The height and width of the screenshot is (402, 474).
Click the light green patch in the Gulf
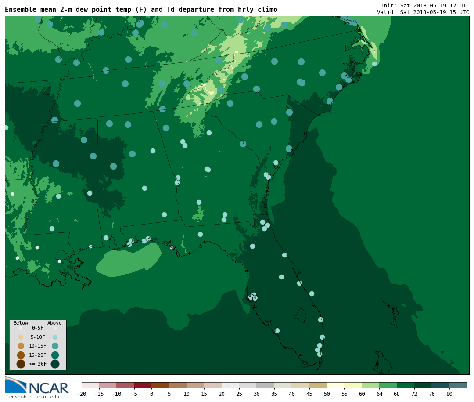click(129, 259)
